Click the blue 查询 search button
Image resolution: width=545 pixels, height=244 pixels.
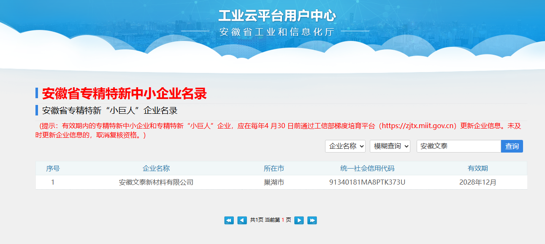[x=512, y=146]
